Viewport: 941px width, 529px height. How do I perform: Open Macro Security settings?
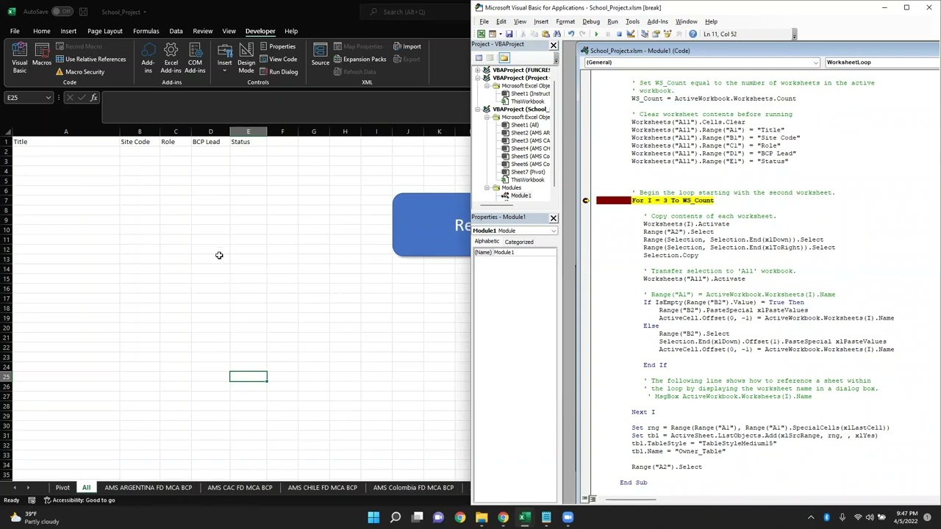click(x=79, y=71)
